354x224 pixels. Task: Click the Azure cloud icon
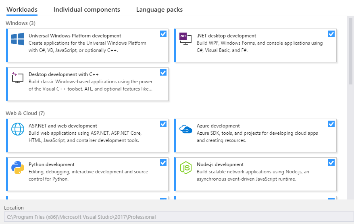click(x=185, y=129)
